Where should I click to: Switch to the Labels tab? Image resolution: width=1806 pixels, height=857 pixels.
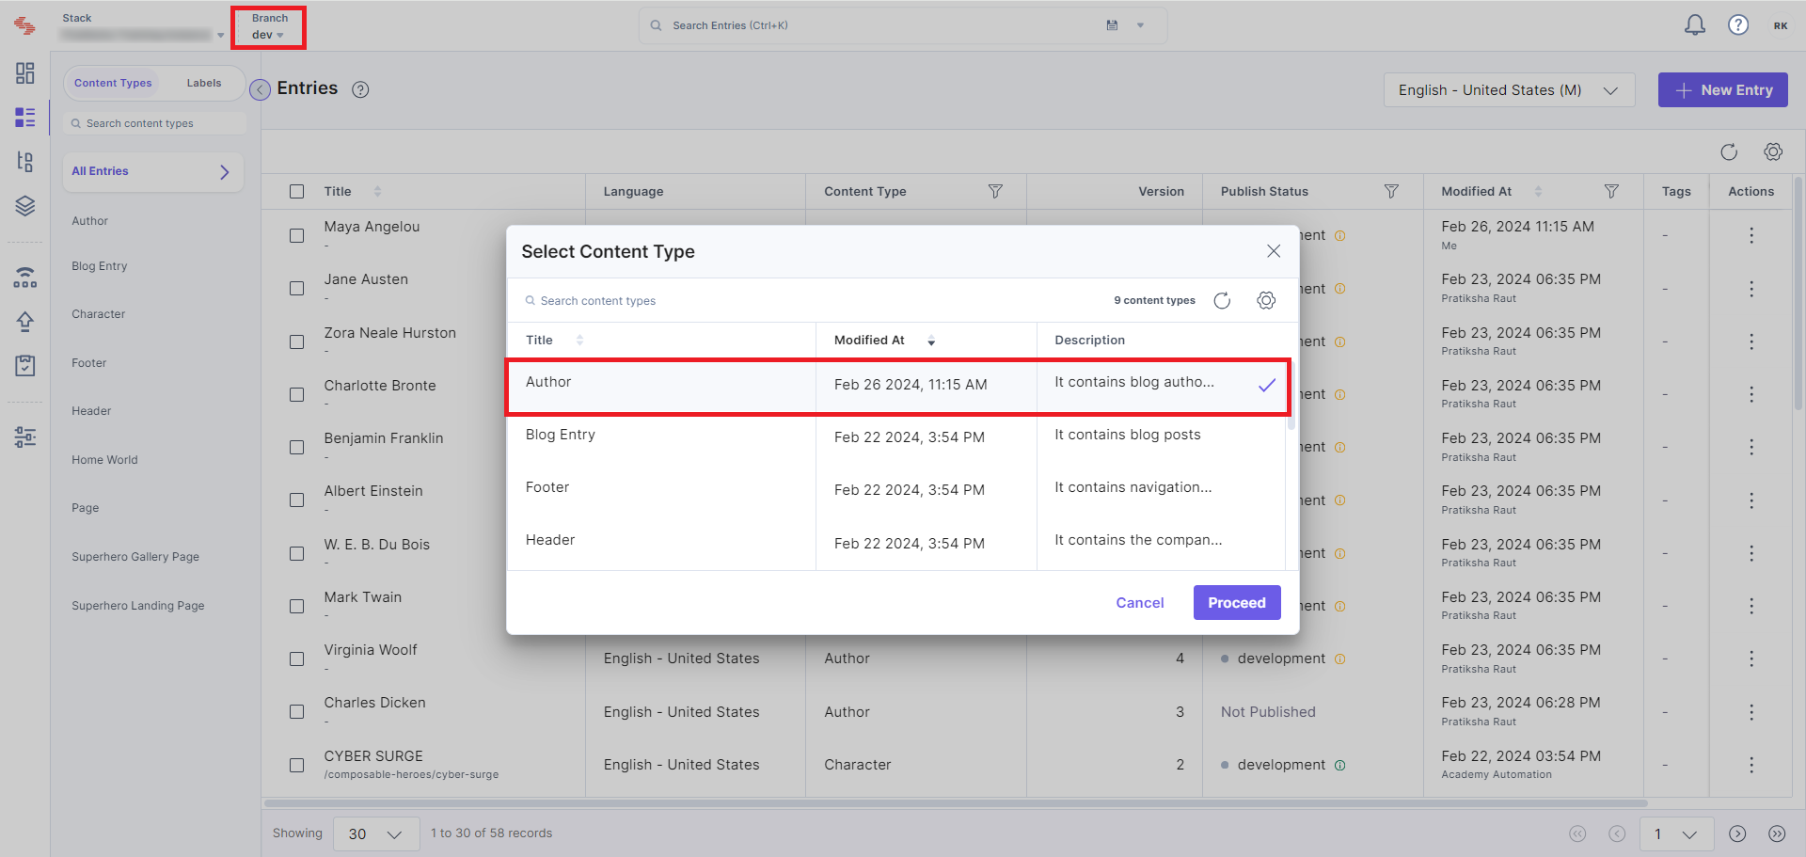(x=204, y=83)
